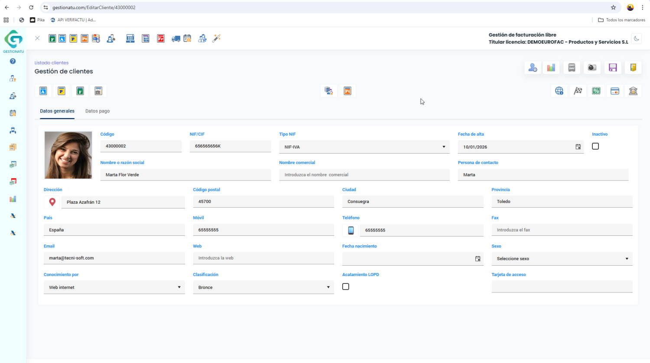Viewport: 650px width, 363px height.
Task: Expand the Seleccione sexo dropdown
Action: (562, 259)
